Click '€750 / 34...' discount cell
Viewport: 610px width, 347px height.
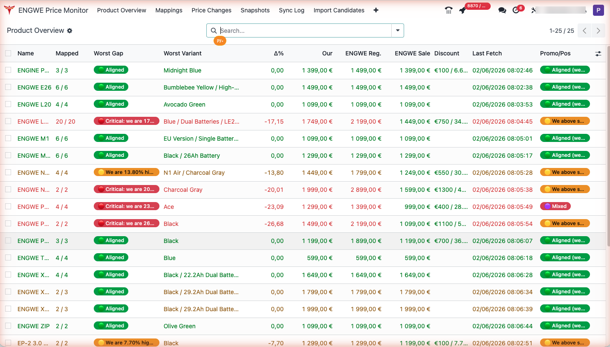pos(451,121)
